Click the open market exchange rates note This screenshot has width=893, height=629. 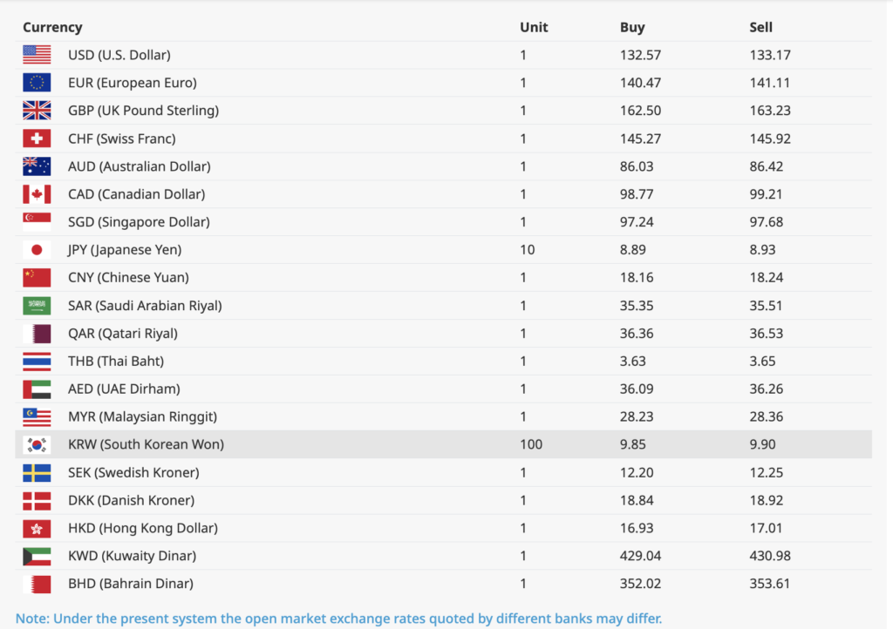(x=338, y=619)
